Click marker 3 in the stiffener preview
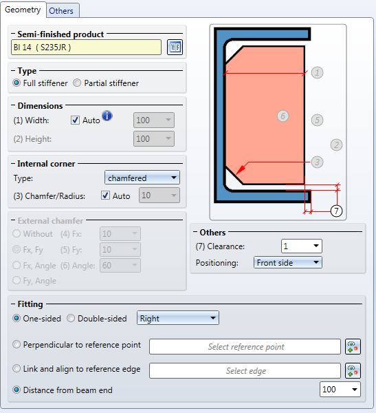Viewport: 376px width, 413px height. (317, 162)
